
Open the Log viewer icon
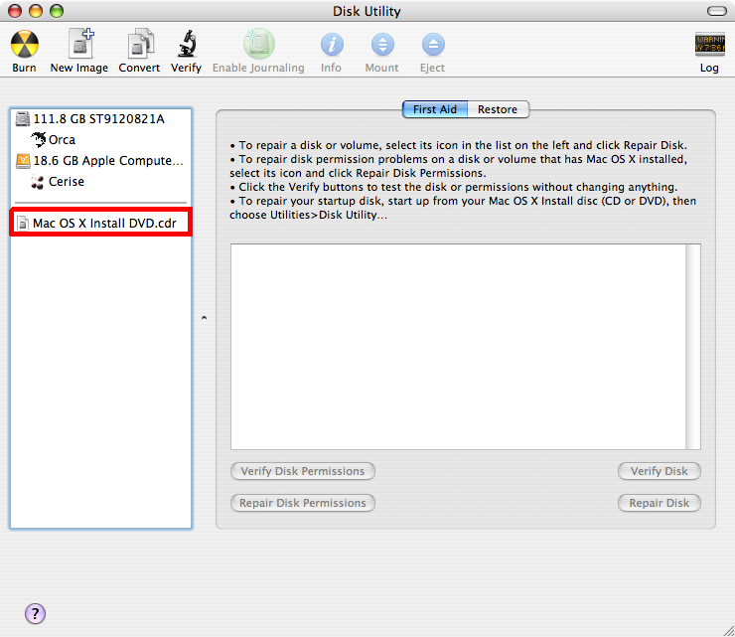coord(710,45)
